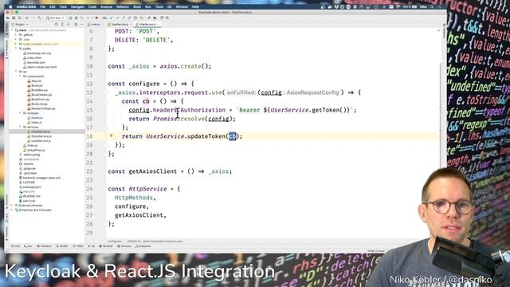Screen dimensions: 510x287
Task: Open the Run App configuration dropdown
Action: coord(55,18)
